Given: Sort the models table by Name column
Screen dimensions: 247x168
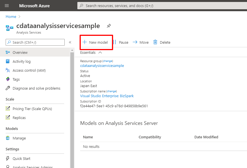Looking at the screenshot, I should (x=88, y=137).
